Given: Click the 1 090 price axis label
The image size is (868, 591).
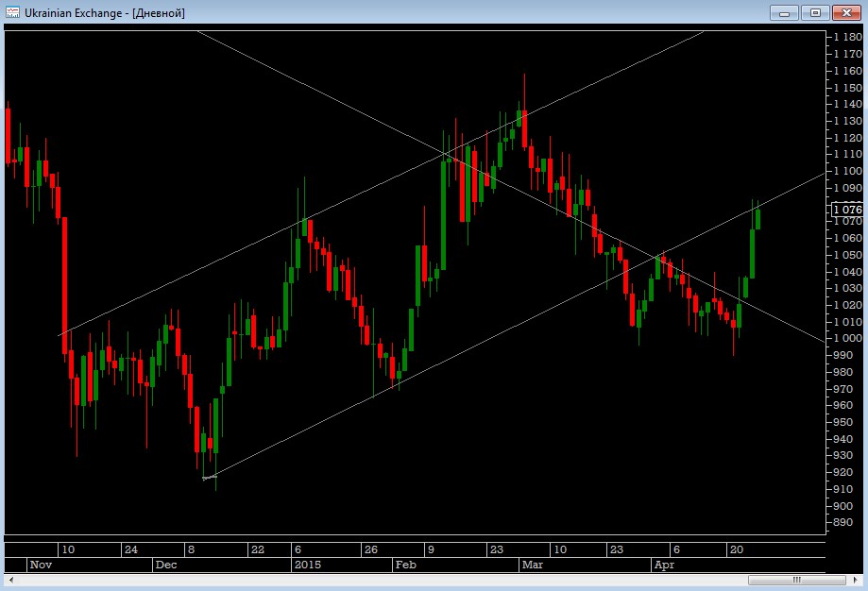Looking at the screenshot, I should point(847,188).
